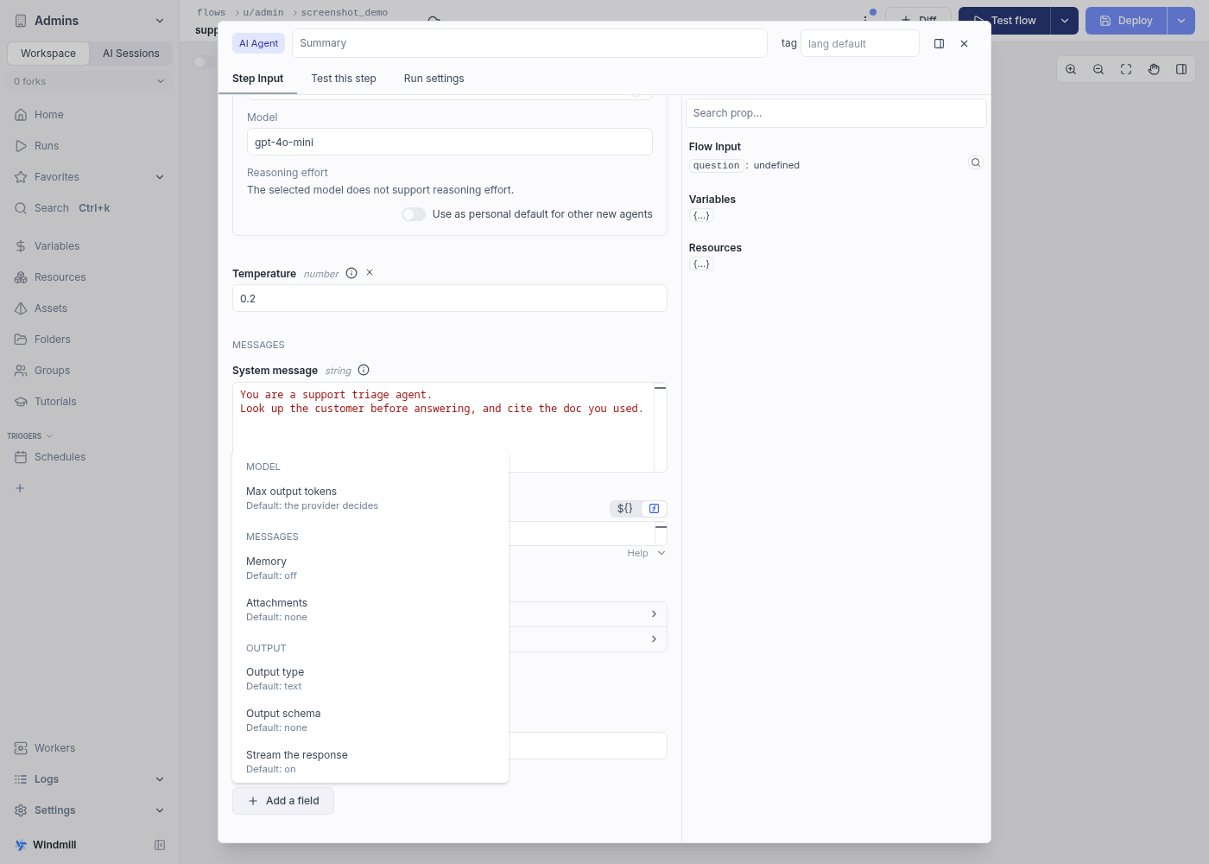Click the Temperature value field 0.2
The height and width of the screenshot is (864, 1209).
coord(450,298)
